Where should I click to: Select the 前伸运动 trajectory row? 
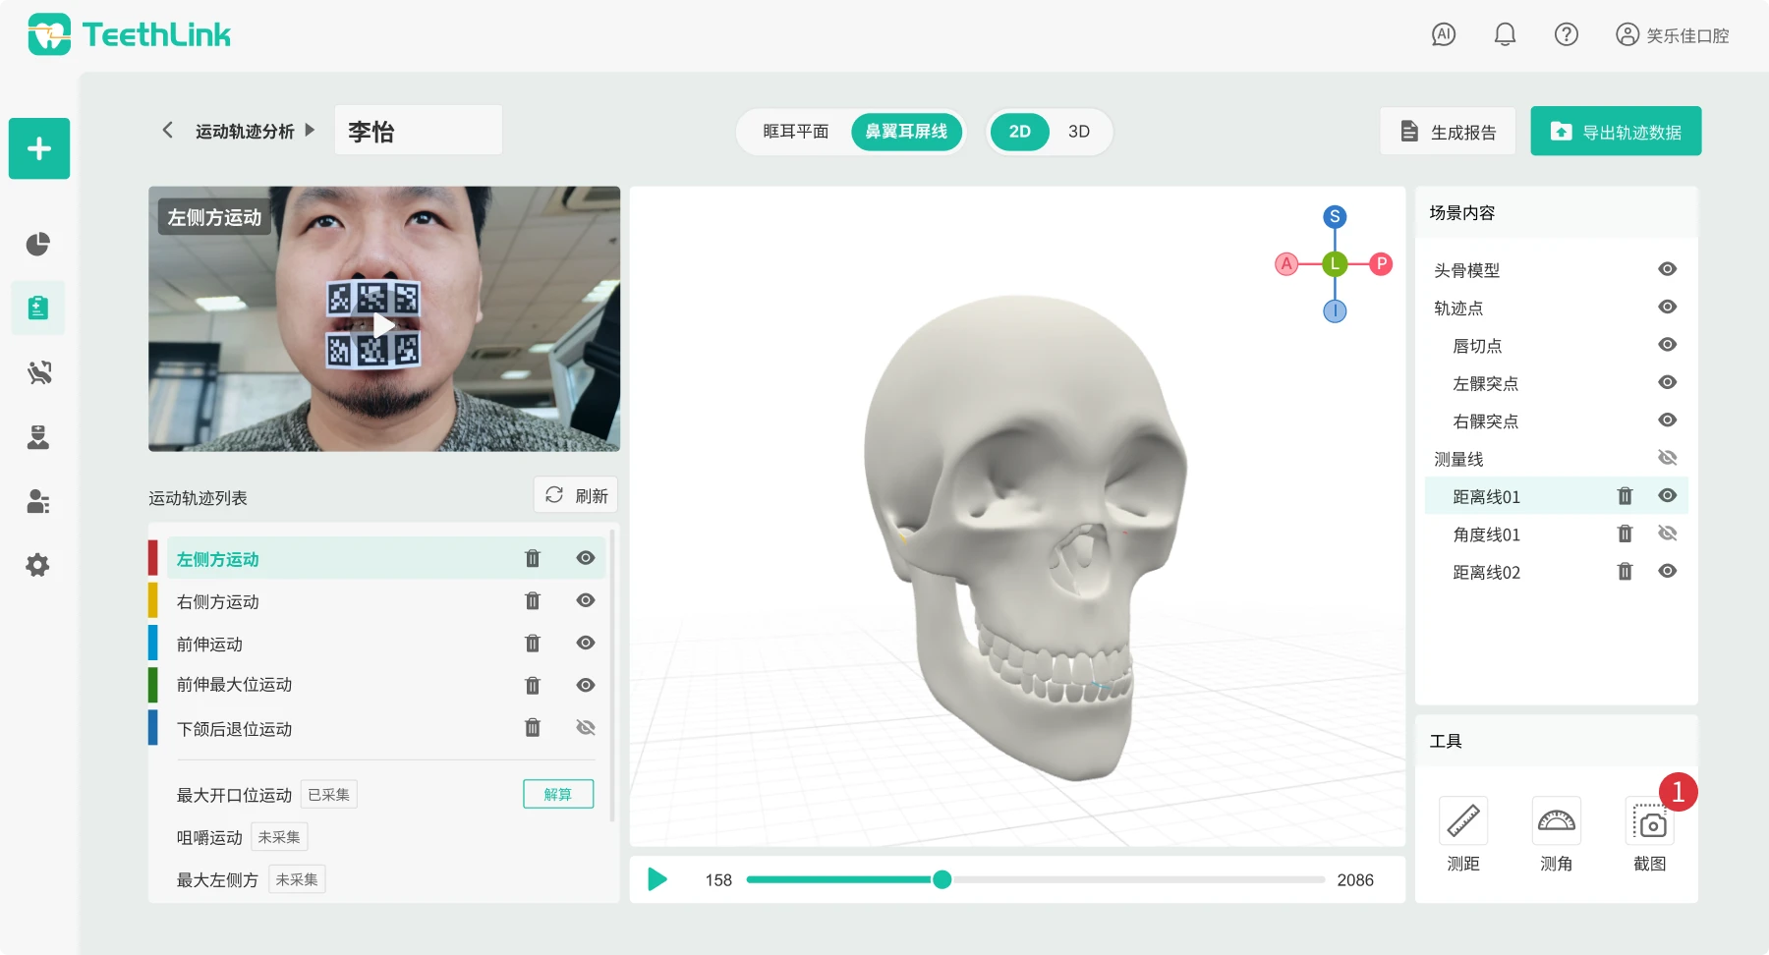[x=386, y=644]
